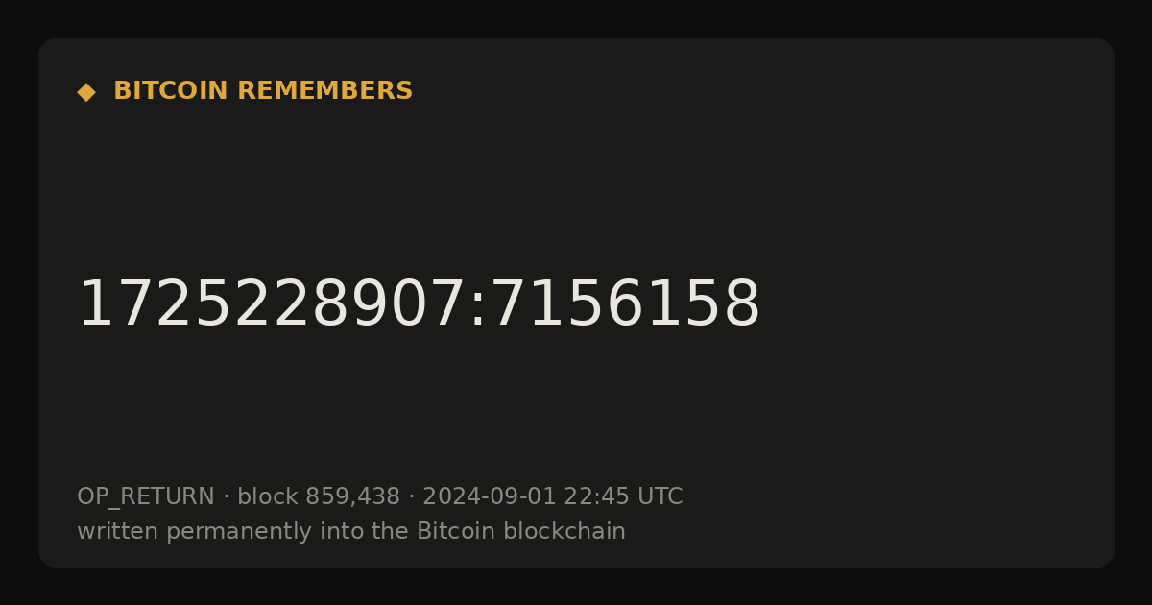Click the OP_RETURN label

pyautogui.click(x=146, y=497)
